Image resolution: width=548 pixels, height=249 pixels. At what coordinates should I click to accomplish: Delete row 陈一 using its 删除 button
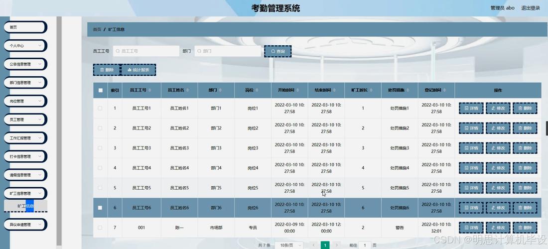(525, 228)
